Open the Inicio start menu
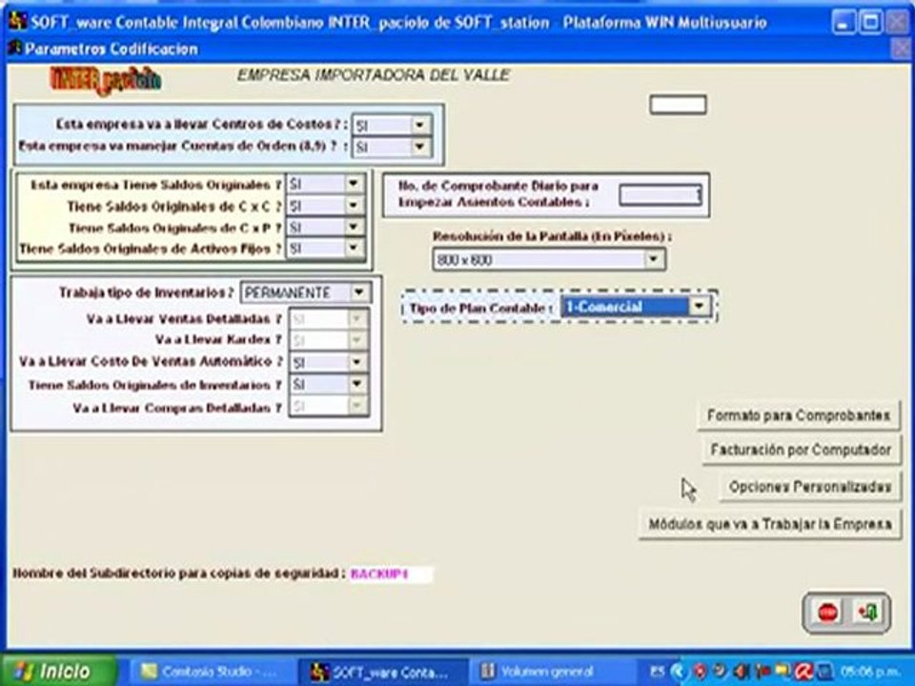Viewport: 915px width, 686px height. (58, 672)
